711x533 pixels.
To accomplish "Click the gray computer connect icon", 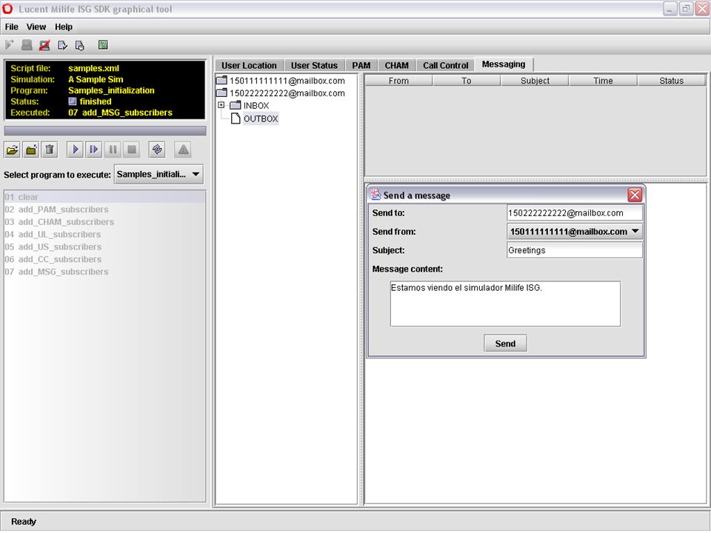I will click(27, 45).
